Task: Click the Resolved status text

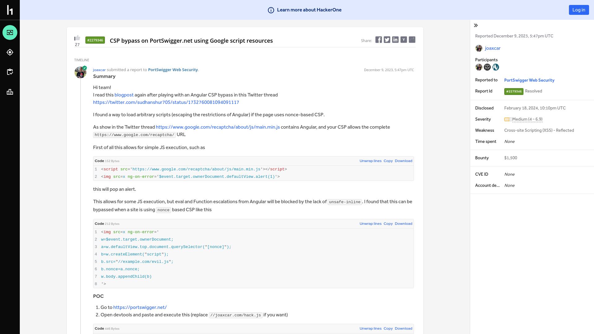Action: point(533,91)
